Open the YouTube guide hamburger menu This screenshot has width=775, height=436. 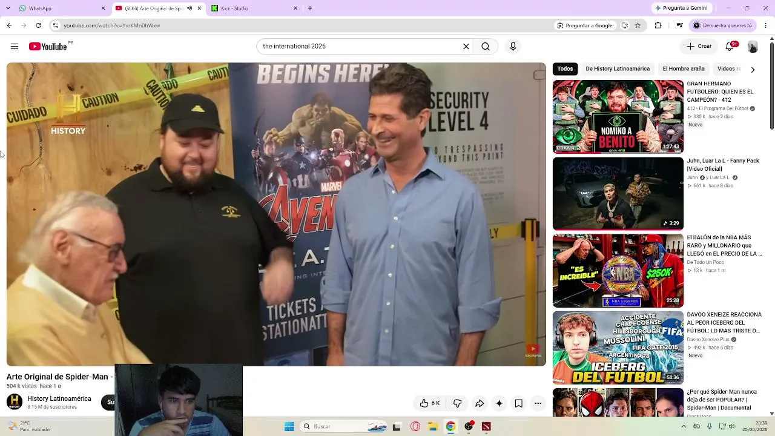15,47
